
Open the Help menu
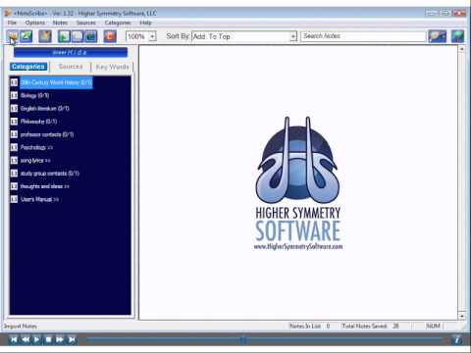click(x=145, y=23)
